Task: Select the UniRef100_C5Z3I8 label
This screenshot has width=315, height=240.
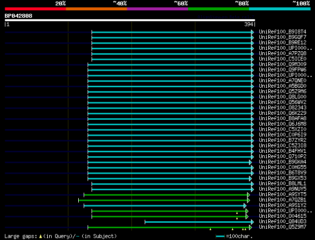Action: pos(283,146)
